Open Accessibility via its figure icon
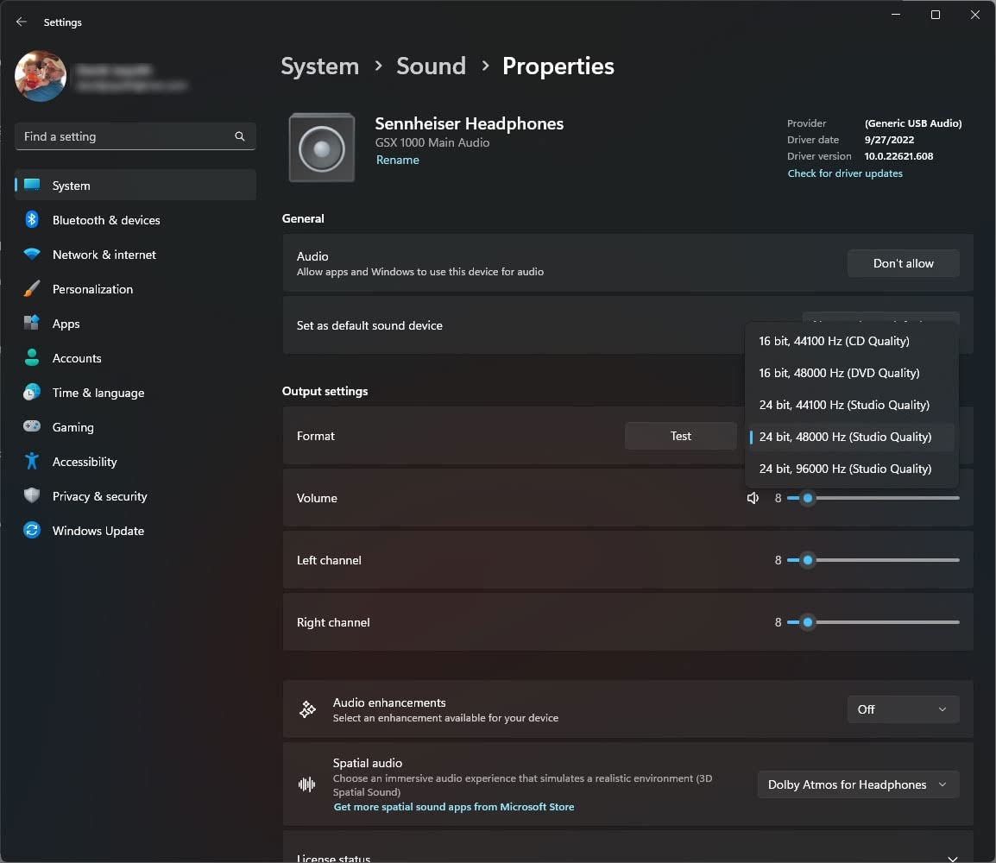Image resolution: width=996 pixels, height=863 pixels. pyautogui.click(x=32, y=462)
